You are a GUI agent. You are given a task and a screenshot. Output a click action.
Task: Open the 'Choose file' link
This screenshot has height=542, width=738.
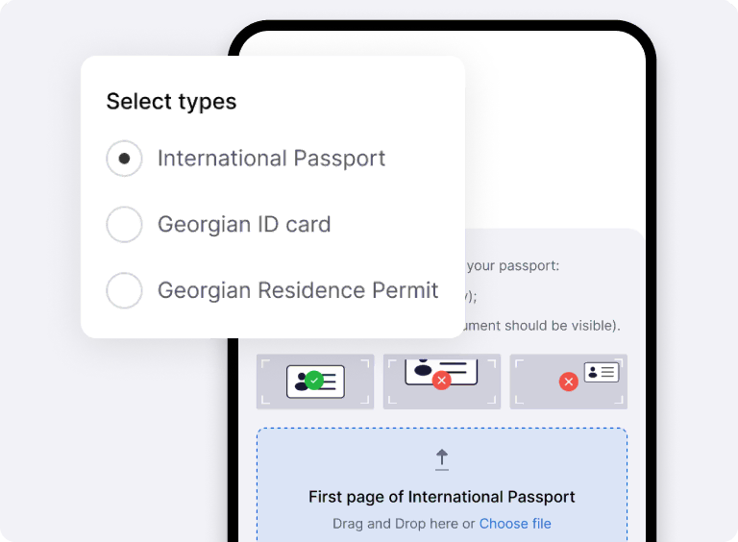tap(515, 524)
